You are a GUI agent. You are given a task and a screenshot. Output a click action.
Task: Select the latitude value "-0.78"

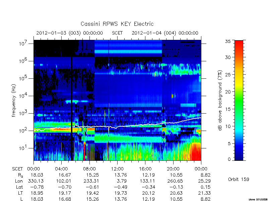point(37,187)
